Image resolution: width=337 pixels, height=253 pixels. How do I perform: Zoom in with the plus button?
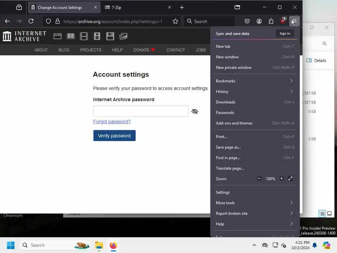pyautogui.click(x=282, y=179)
